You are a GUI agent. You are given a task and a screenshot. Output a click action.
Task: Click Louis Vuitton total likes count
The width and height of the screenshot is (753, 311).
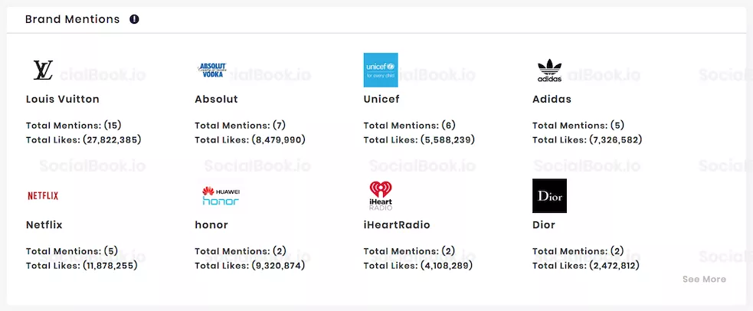click(112, 140)
